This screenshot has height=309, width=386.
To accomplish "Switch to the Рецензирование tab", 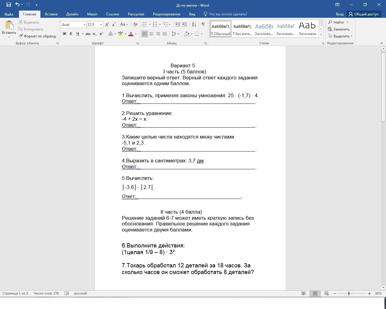I will [x=166, y=14].
